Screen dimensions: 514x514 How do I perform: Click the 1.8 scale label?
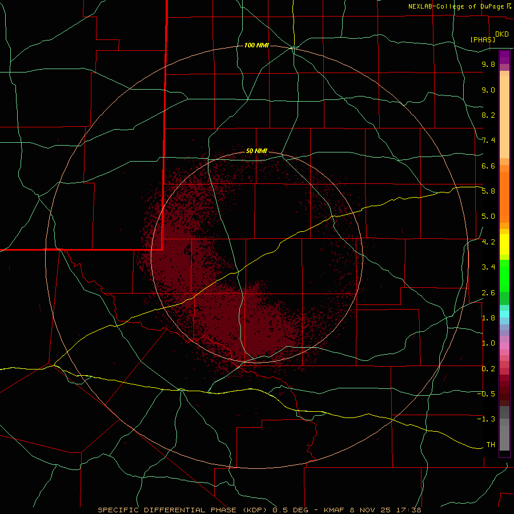pos(488,318)
